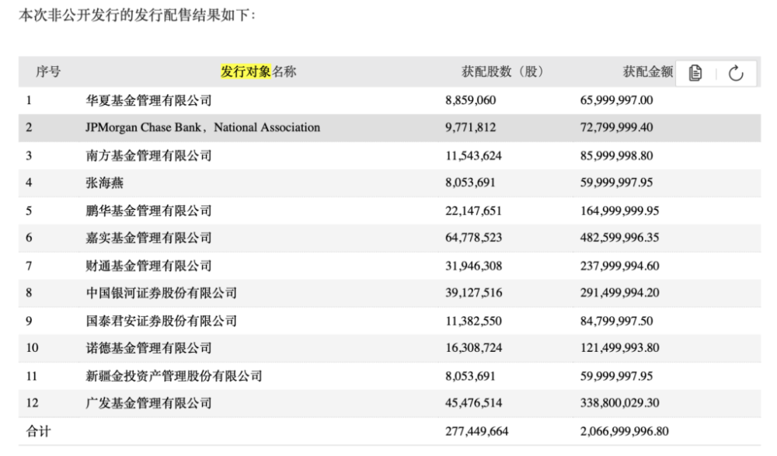Click the 合计 total row label

pyautogui.click(x=38, y=431)
